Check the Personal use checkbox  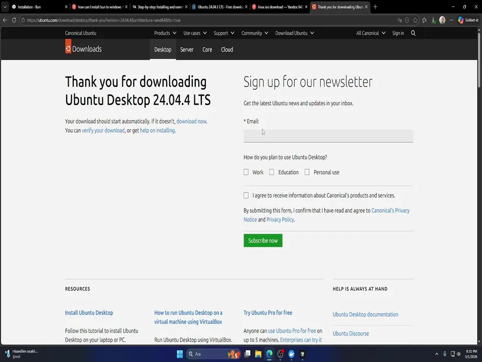pyautogui.click(x=307, y=172)
